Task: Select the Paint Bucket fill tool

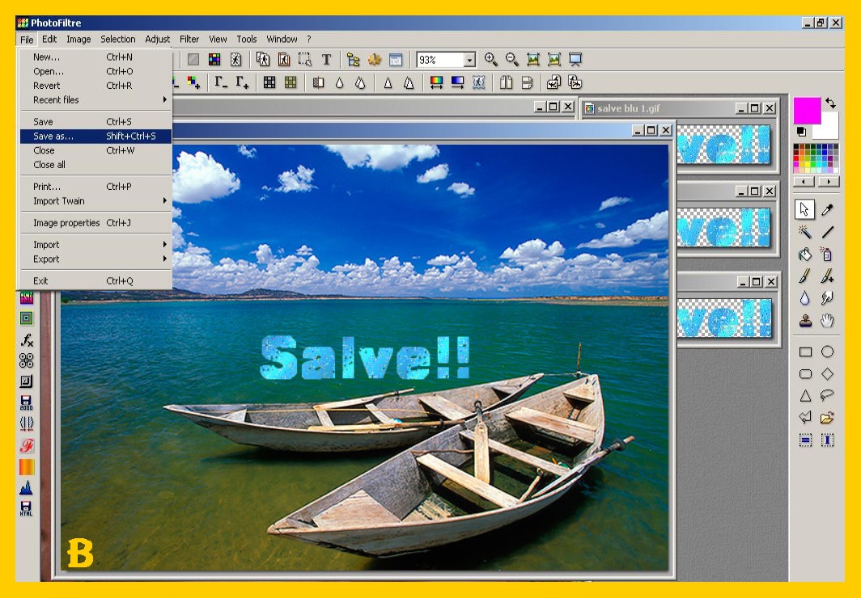Action: pos(804,255)
